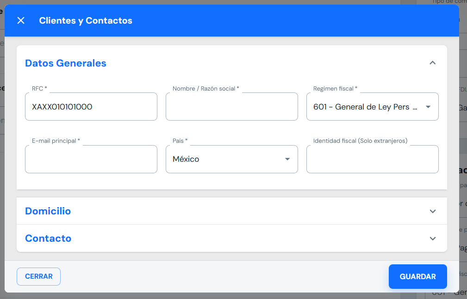Focus the RFC input field

point(91,107)
